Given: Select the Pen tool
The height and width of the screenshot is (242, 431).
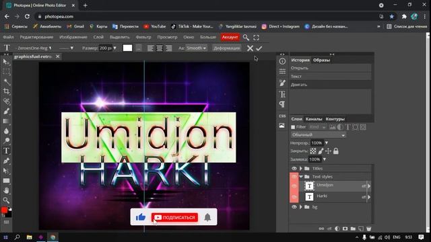Looking at the screenshot, I should 6,161.
